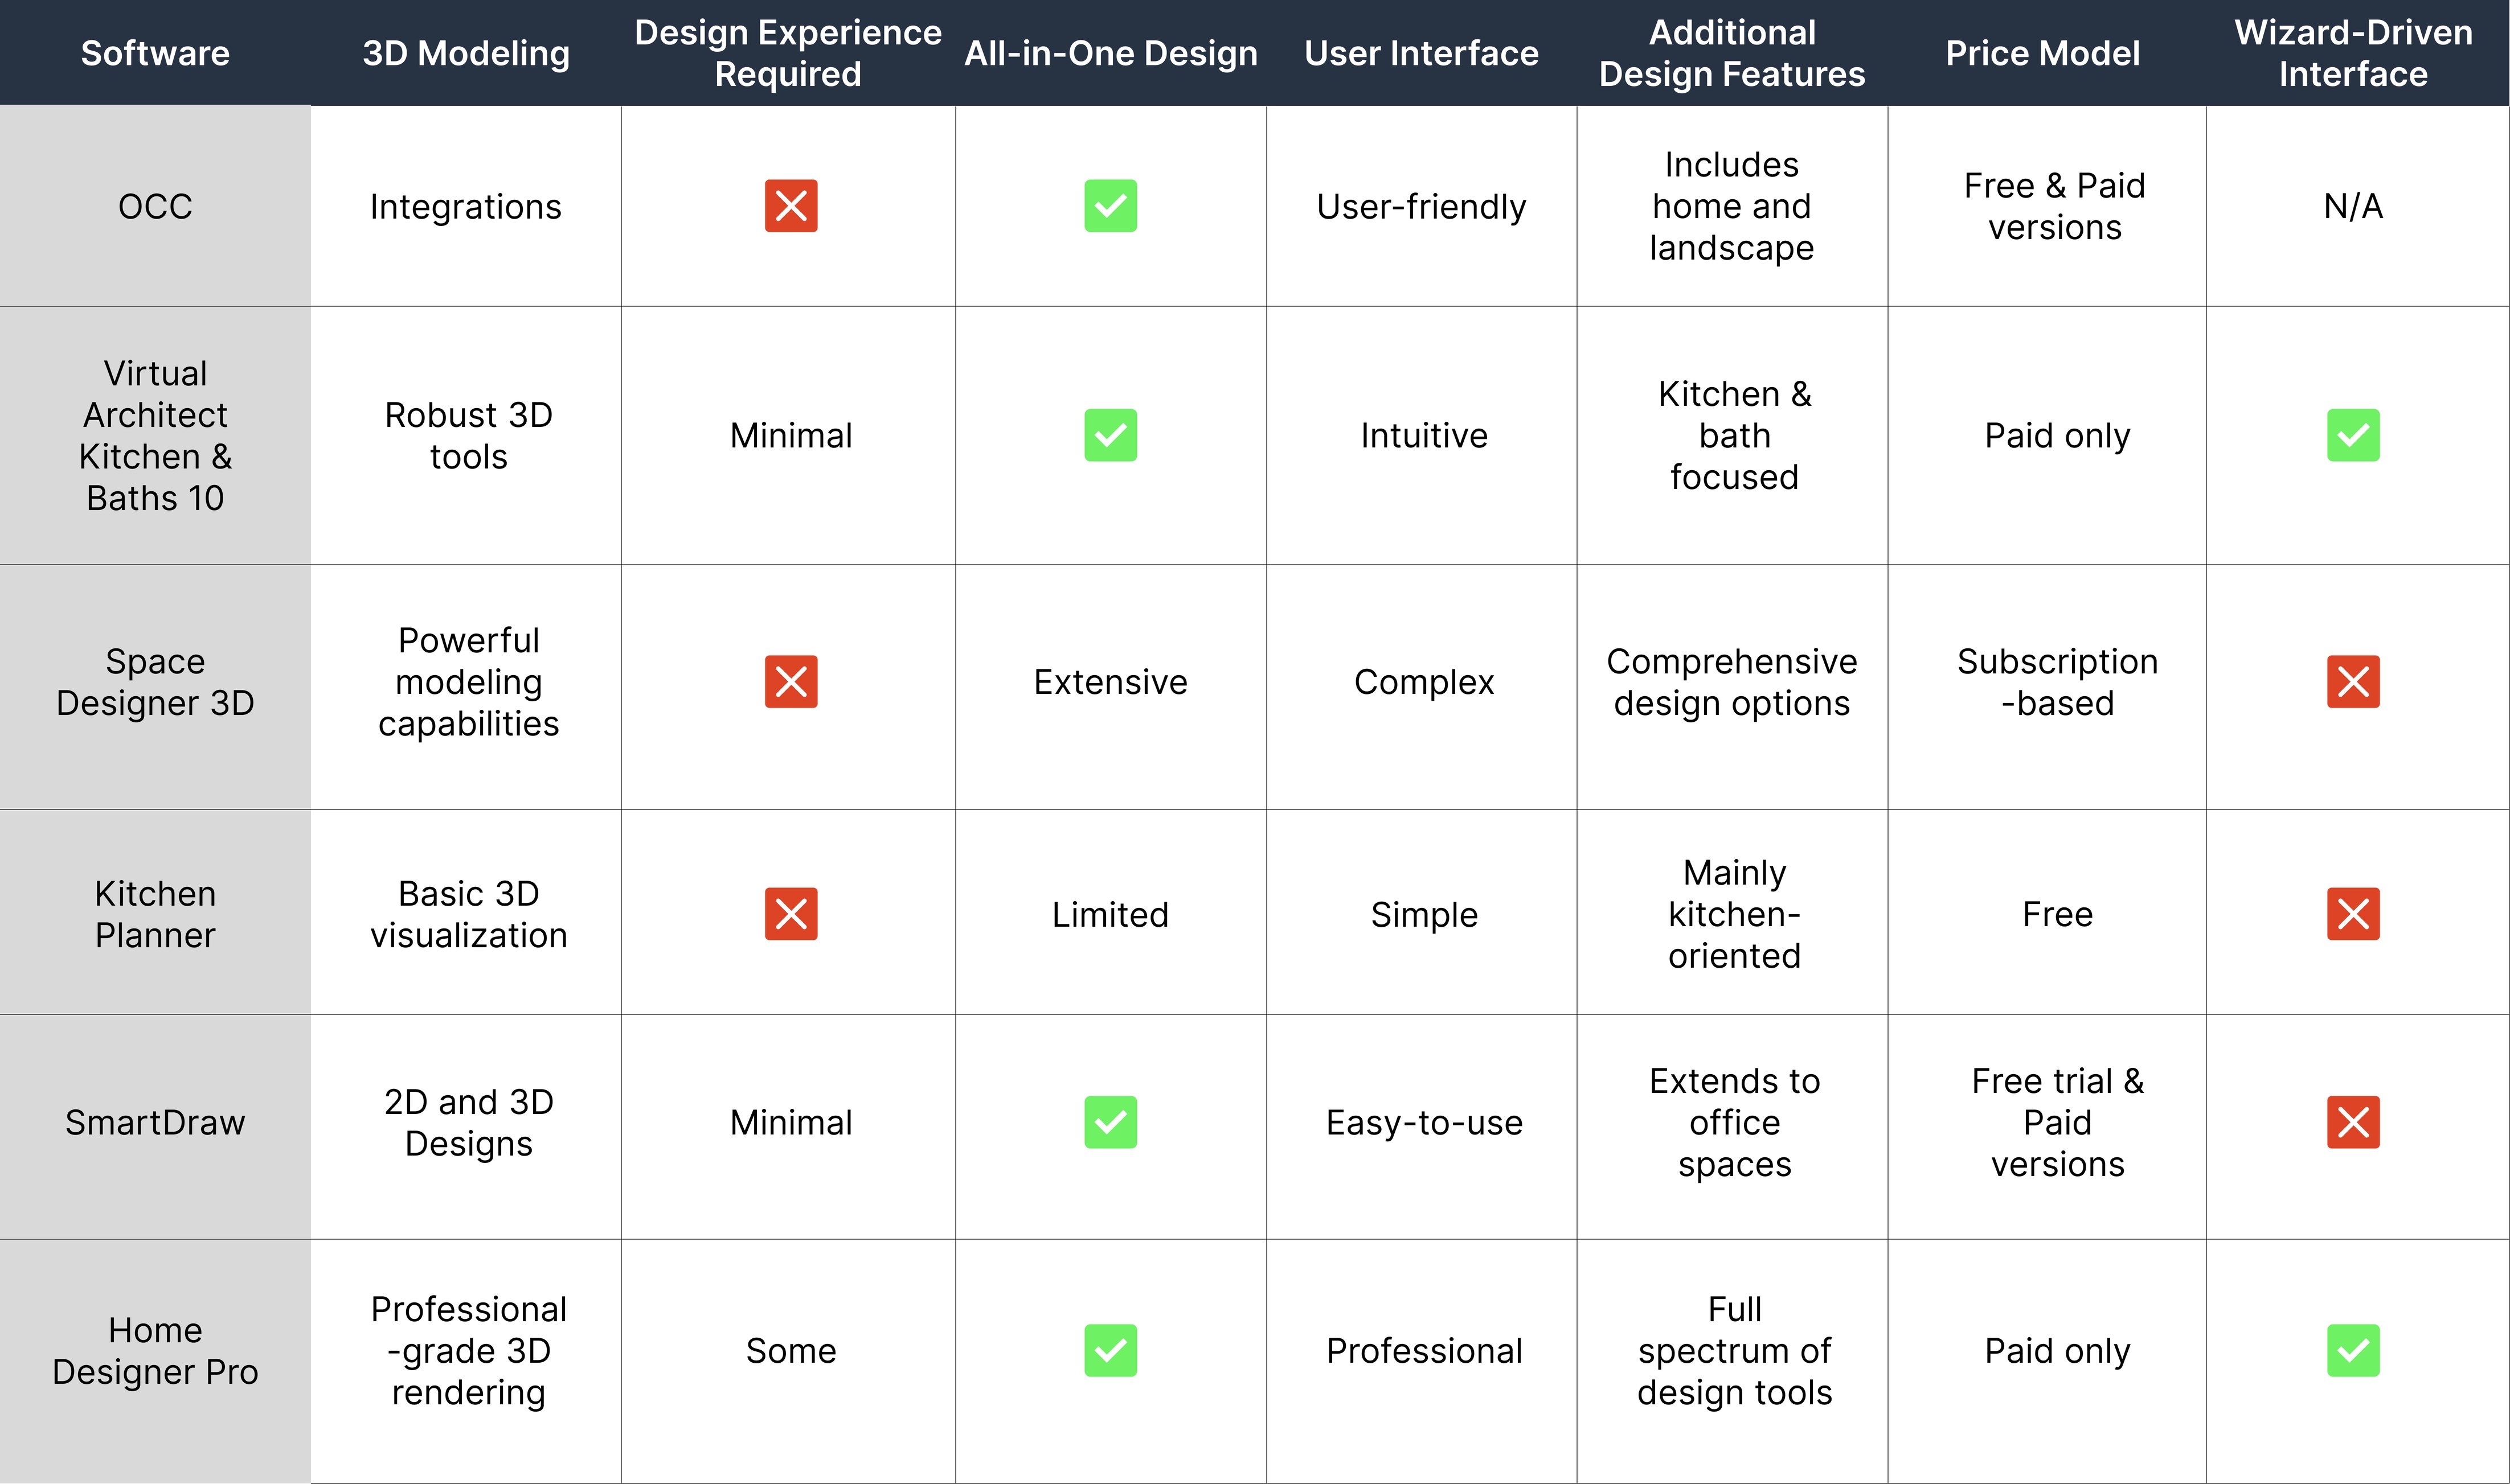The width and height of the screenshot is (2510, 1484).
Task: Click Kitchen Planner's design experience red X
Action: (x=791, y=914)
